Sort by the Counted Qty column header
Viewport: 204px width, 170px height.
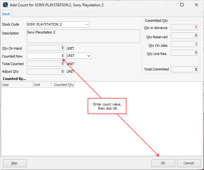pyautogui.click(x=63, y=85)
